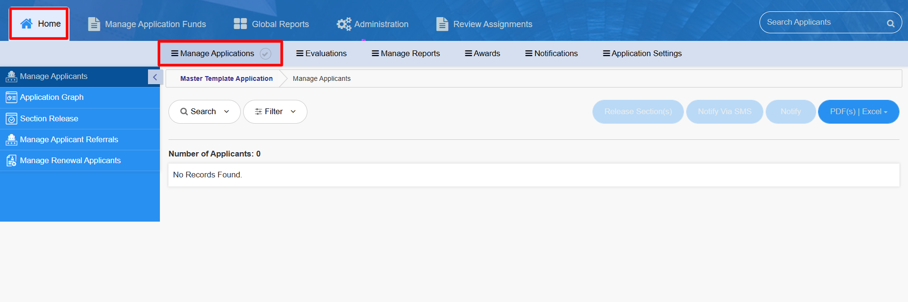The width and height of the screenshot is (908, 302).
Task: Expand the Search dropdown
Action: click(204, 112)
